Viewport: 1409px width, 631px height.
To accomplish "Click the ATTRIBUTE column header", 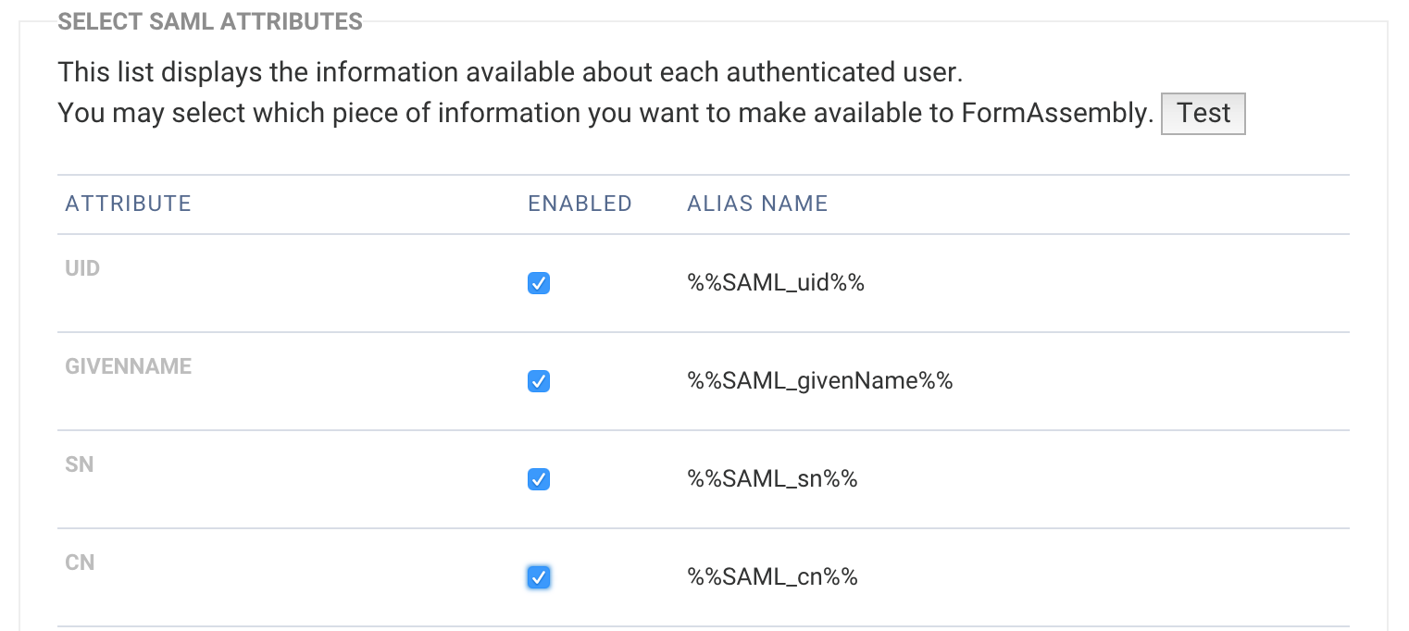I will [128, 204].
